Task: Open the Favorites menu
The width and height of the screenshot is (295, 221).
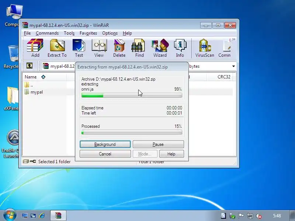Action: [88, 33]
